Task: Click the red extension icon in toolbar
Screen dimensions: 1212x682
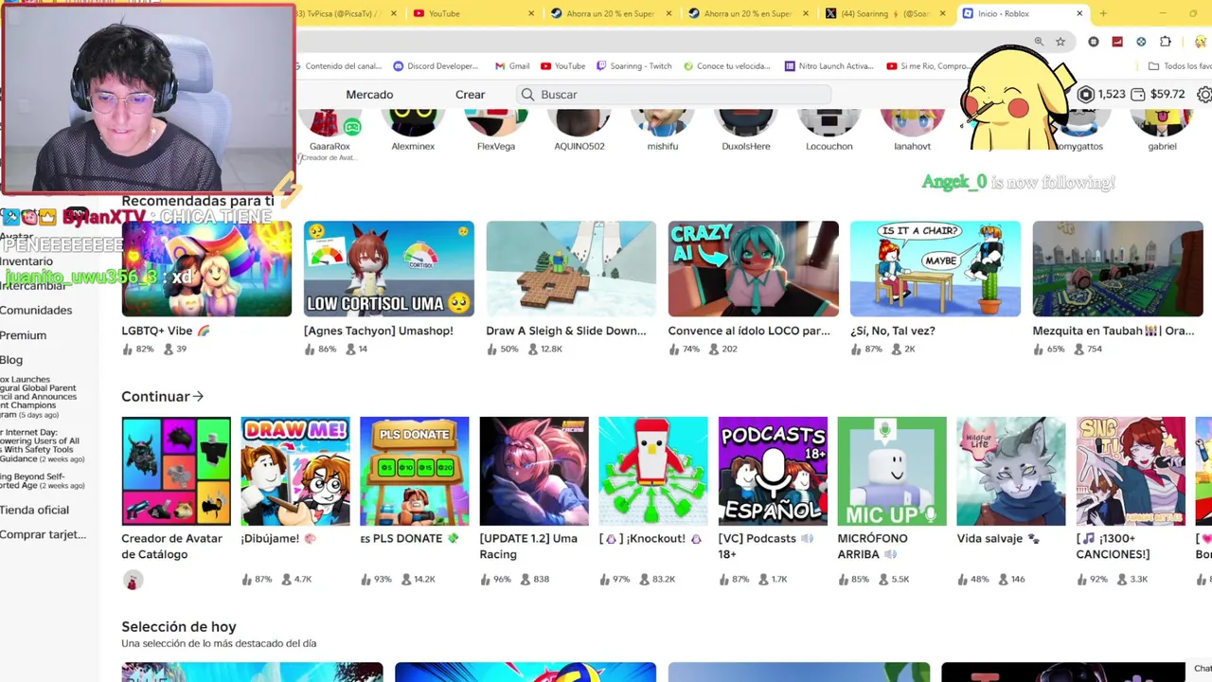Action: click(1117, 42)
